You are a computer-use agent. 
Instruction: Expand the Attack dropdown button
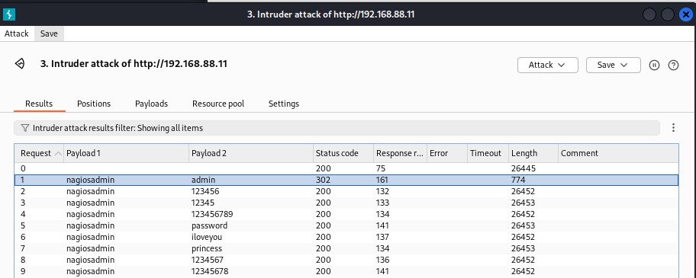point(548,65)
